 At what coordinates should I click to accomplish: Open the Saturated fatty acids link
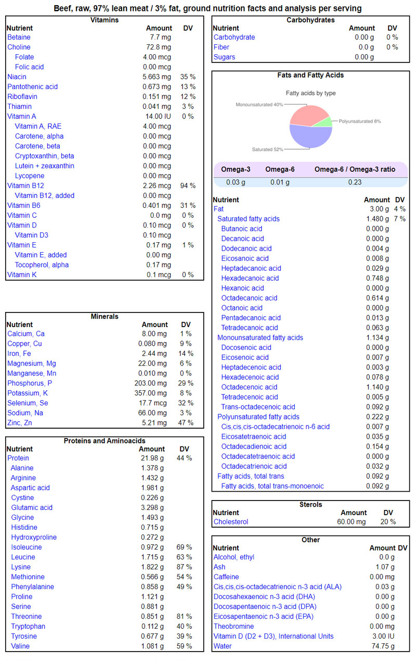point(248,219)
